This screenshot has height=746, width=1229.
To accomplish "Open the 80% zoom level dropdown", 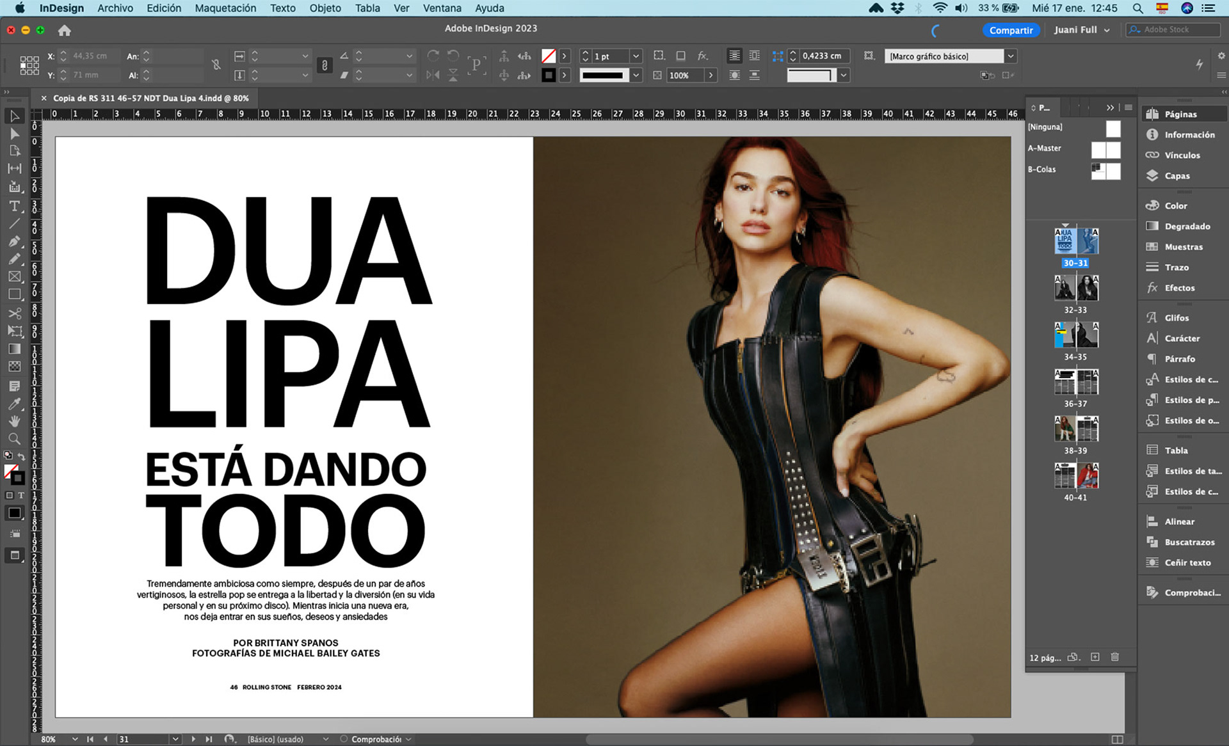I will (x=75, y=739).
